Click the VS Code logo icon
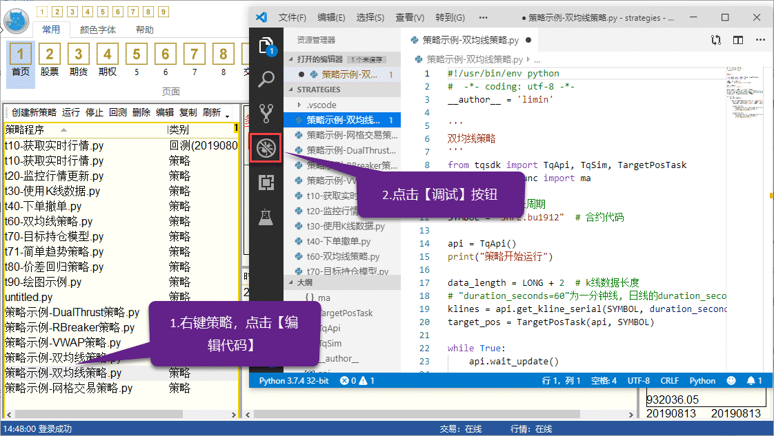This screenshot has width=774, height=436. pyautogui.click(x=261, y=17)
